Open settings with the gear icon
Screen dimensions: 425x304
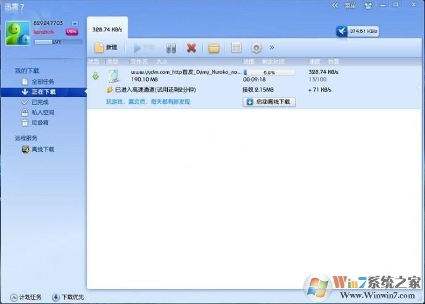click(256, 47)
